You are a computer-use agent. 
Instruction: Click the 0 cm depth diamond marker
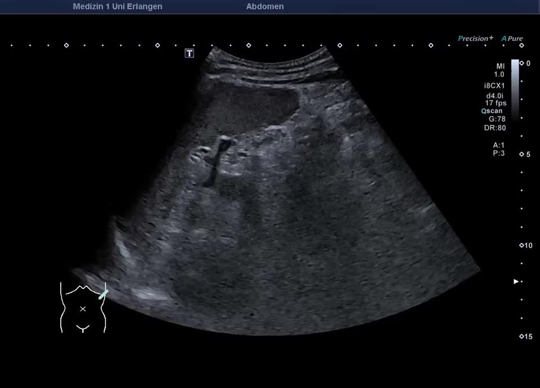coord(521,63)
